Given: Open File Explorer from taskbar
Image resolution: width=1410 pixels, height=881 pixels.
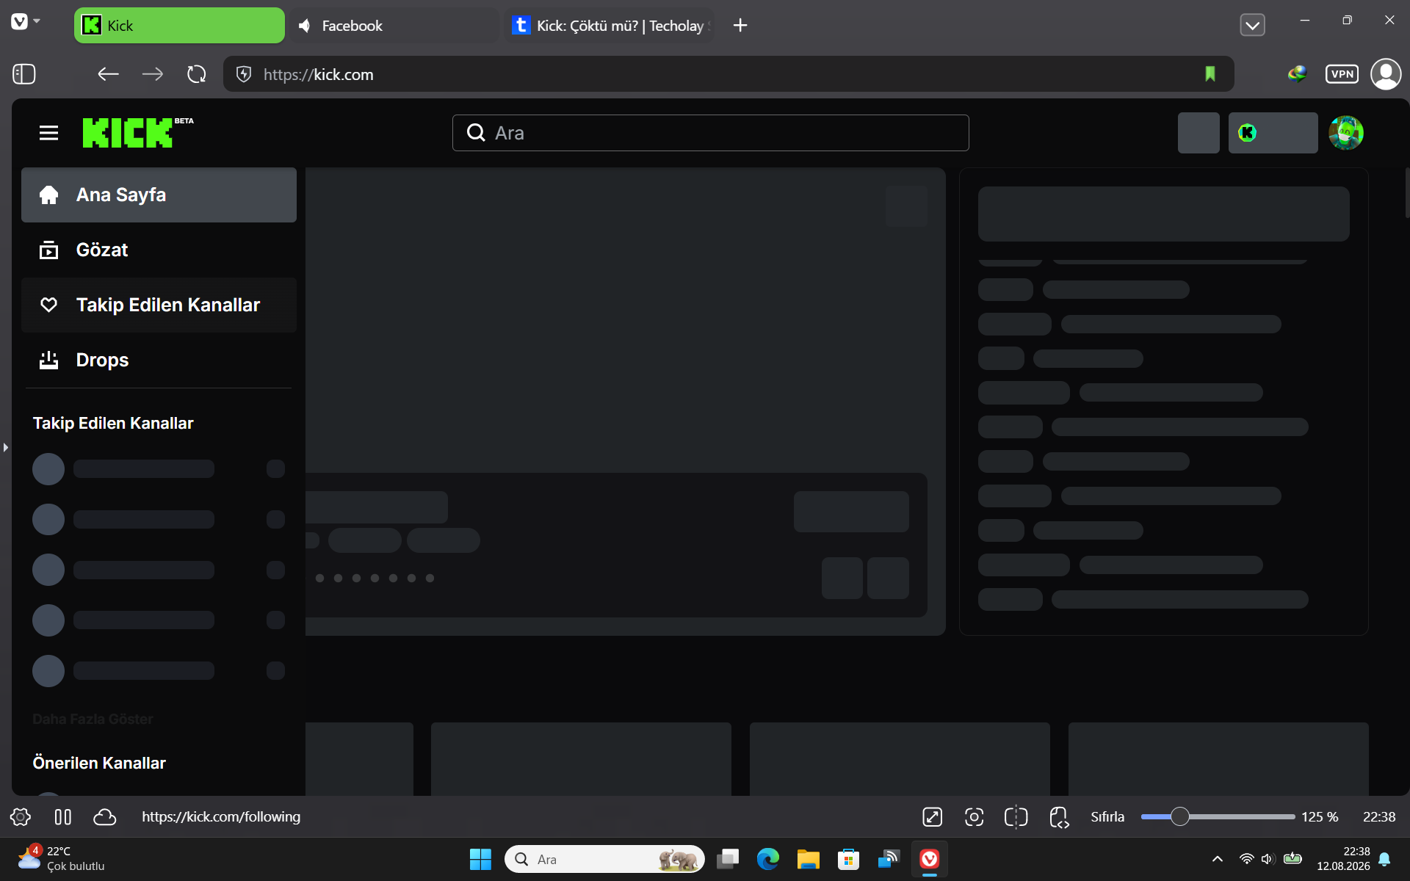Looking at the screenshot, I should pos(809,859).
